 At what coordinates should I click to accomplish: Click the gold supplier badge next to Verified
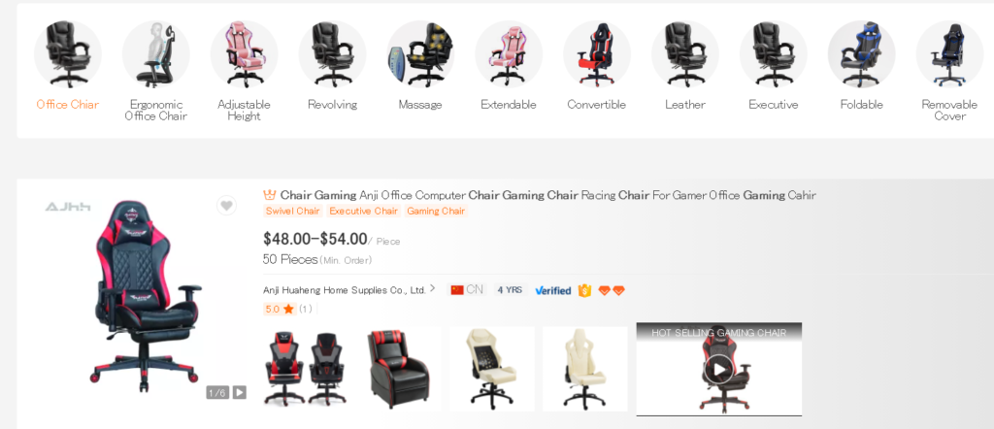coord(584,290)
